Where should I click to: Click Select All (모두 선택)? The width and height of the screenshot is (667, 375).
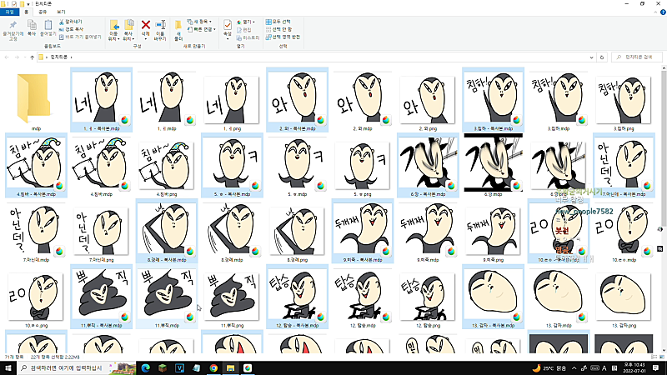pos(280,21)
